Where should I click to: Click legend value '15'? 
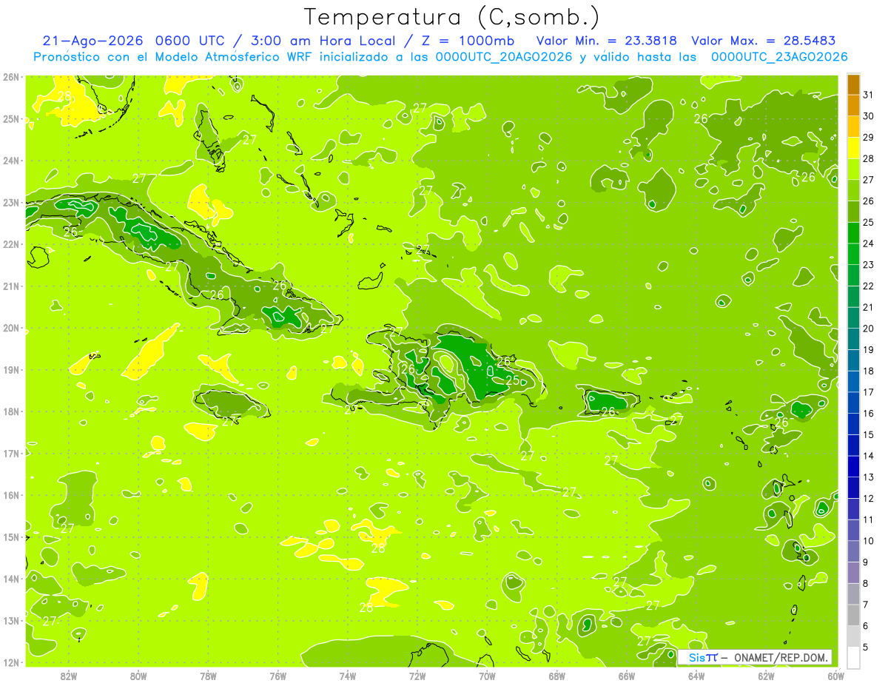(x=868, y=434)
